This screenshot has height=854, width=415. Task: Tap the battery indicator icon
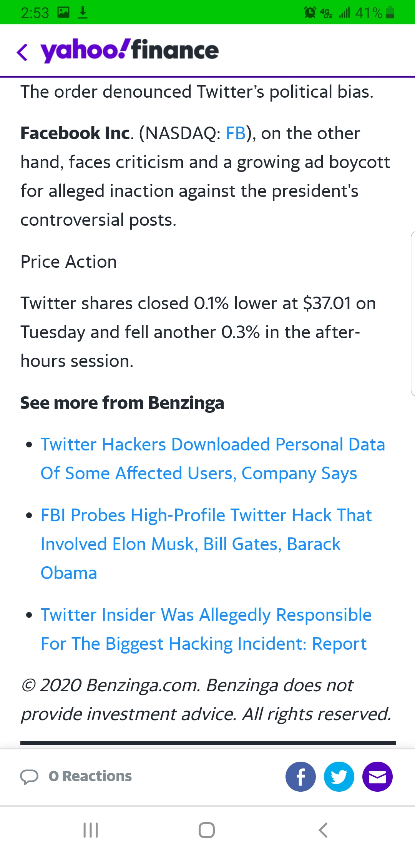tap(390, 13)
